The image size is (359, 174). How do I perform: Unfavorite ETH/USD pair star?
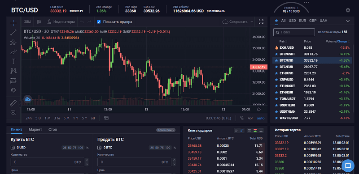[x=276, y=73]
